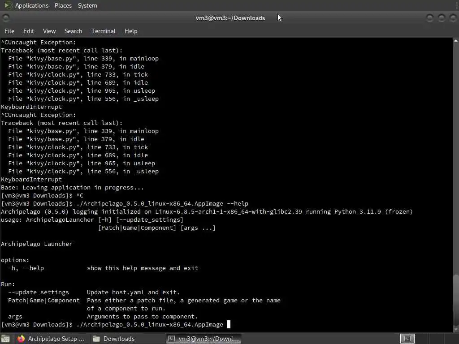Click the vm3@vm3:~/Downloads window title
Screen dimensions: 459x344
230,18
